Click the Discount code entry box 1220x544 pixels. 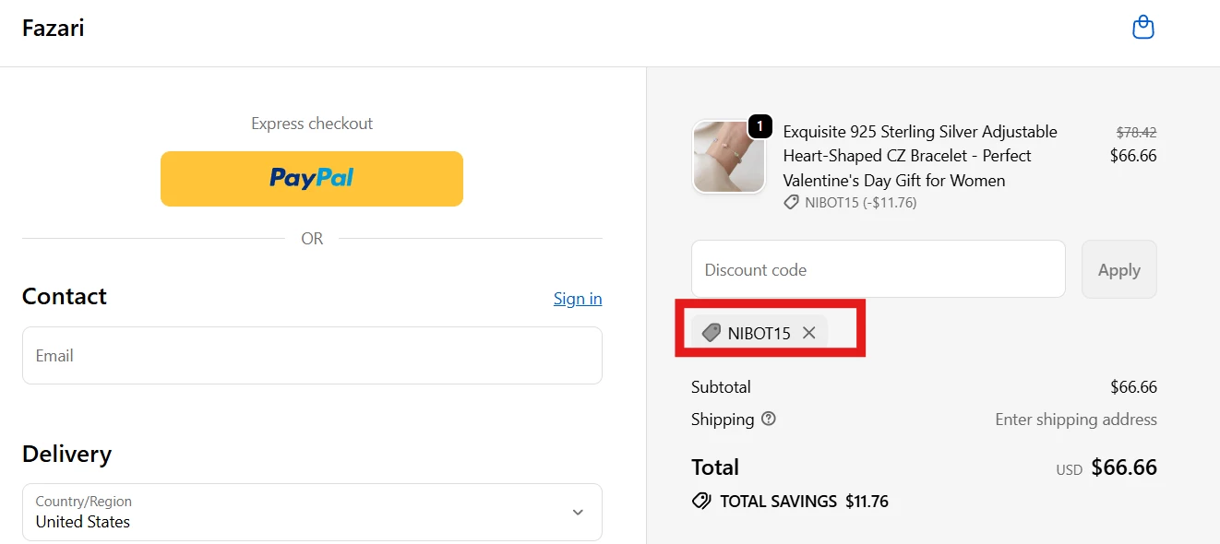tap(877, 268)
